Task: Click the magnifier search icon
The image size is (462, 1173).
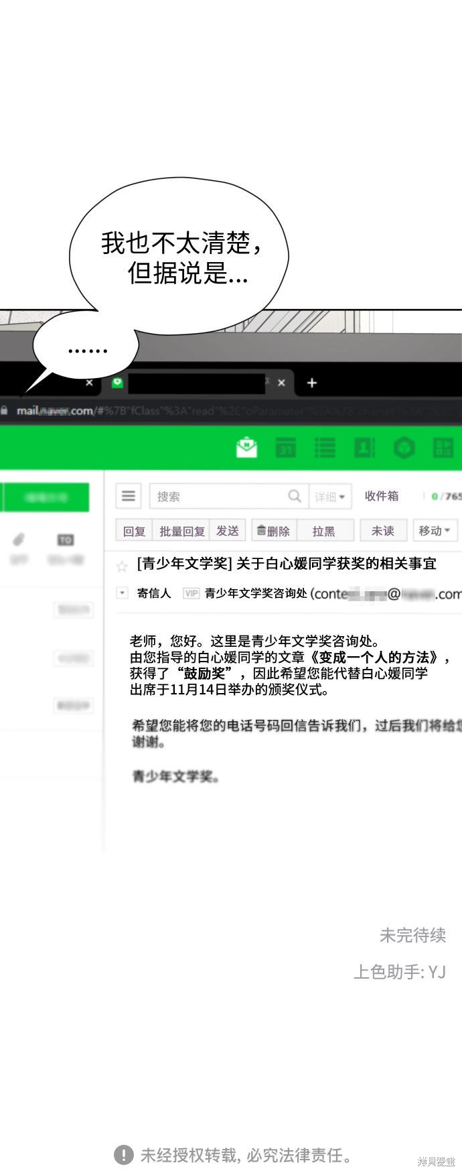Action: (295, 496)
